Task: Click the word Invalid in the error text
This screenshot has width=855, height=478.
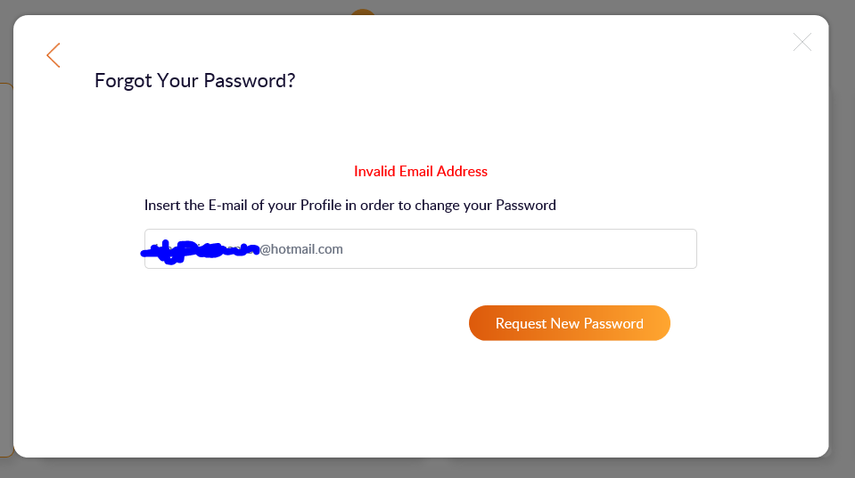Action: (374, 171)
